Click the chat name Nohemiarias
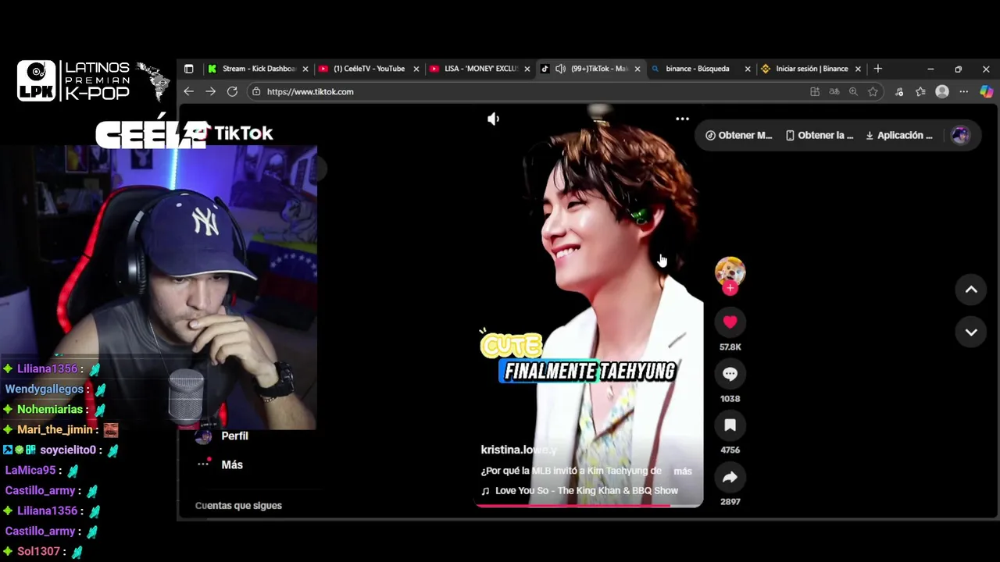 50,409
